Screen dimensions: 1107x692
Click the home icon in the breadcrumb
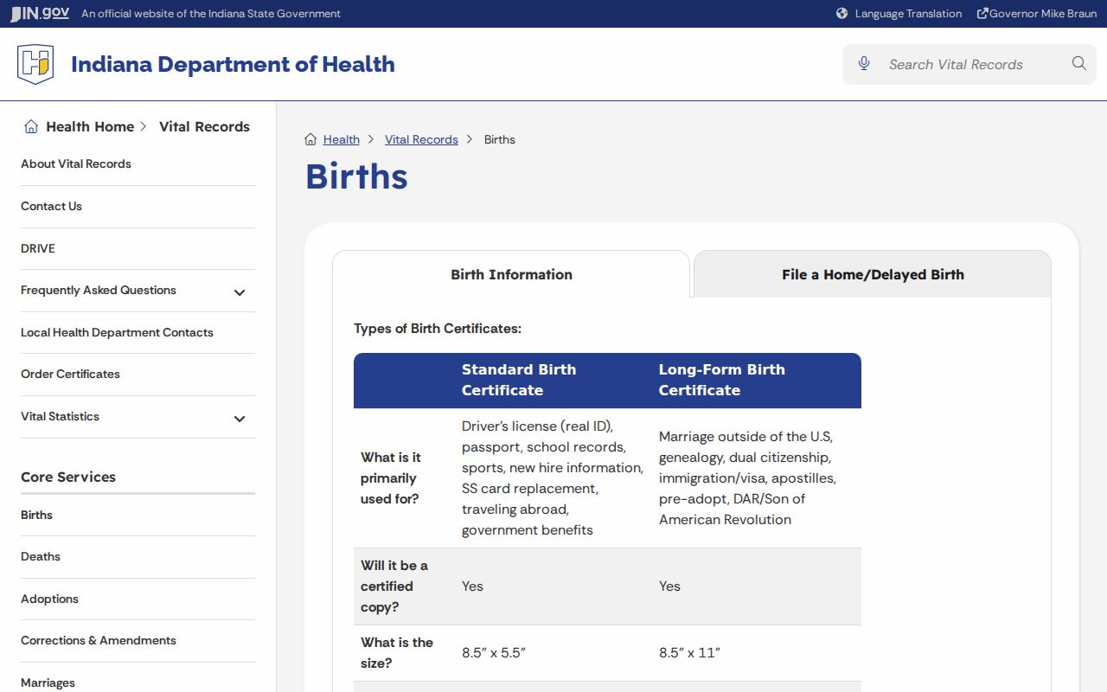tap(310, 139)
